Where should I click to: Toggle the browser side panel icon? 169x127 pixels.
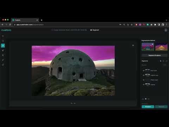[159, 25]
